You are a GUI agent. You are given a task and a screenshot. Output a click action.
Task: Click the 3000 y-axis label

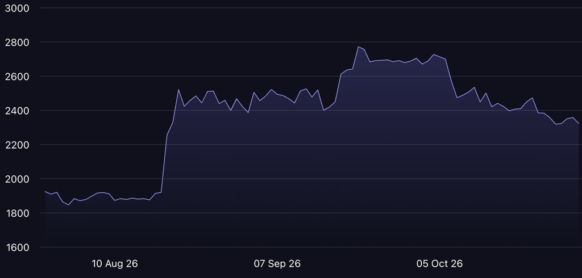point(16,9)
